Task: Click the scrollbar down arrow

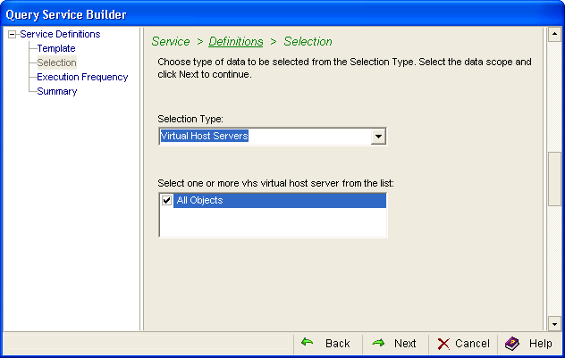Action: [554, 324]
